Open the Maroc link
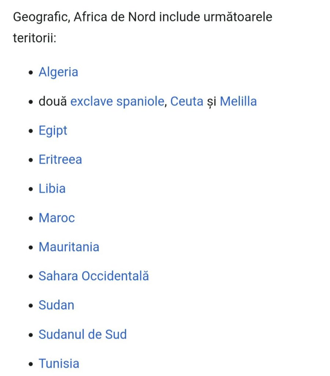The image size is (330, 376). (56, 218)
